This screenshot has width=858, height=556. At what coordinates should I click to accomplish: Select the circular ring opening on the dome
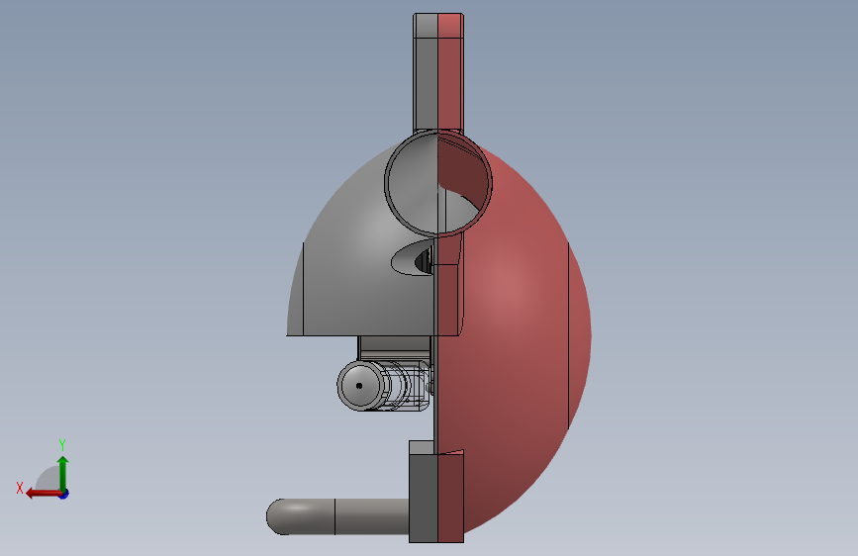coord(438,183)
